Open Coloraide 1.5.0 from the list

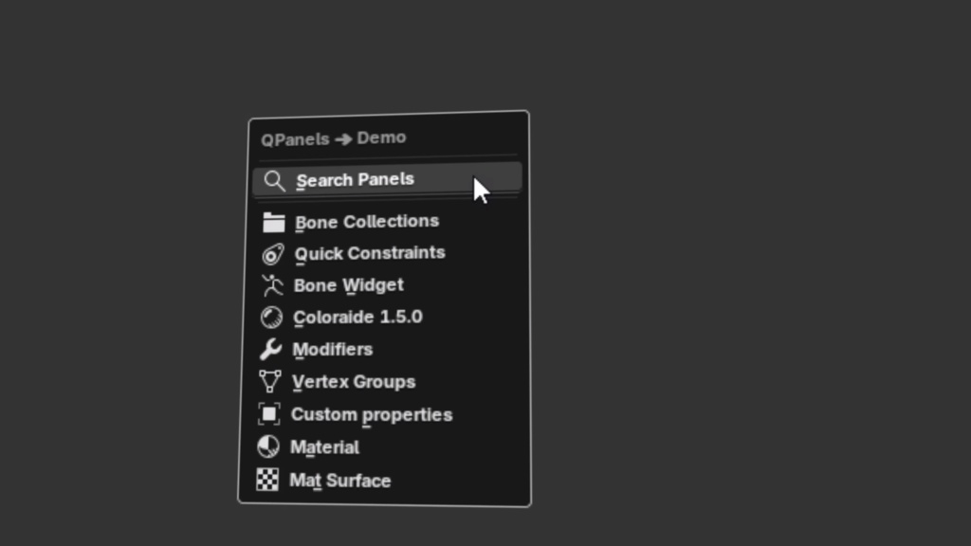[357, 317]
